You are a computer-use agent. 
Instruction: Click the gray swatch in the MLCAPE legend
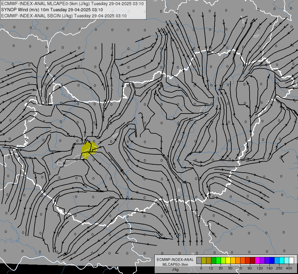(x=199, y=260)
